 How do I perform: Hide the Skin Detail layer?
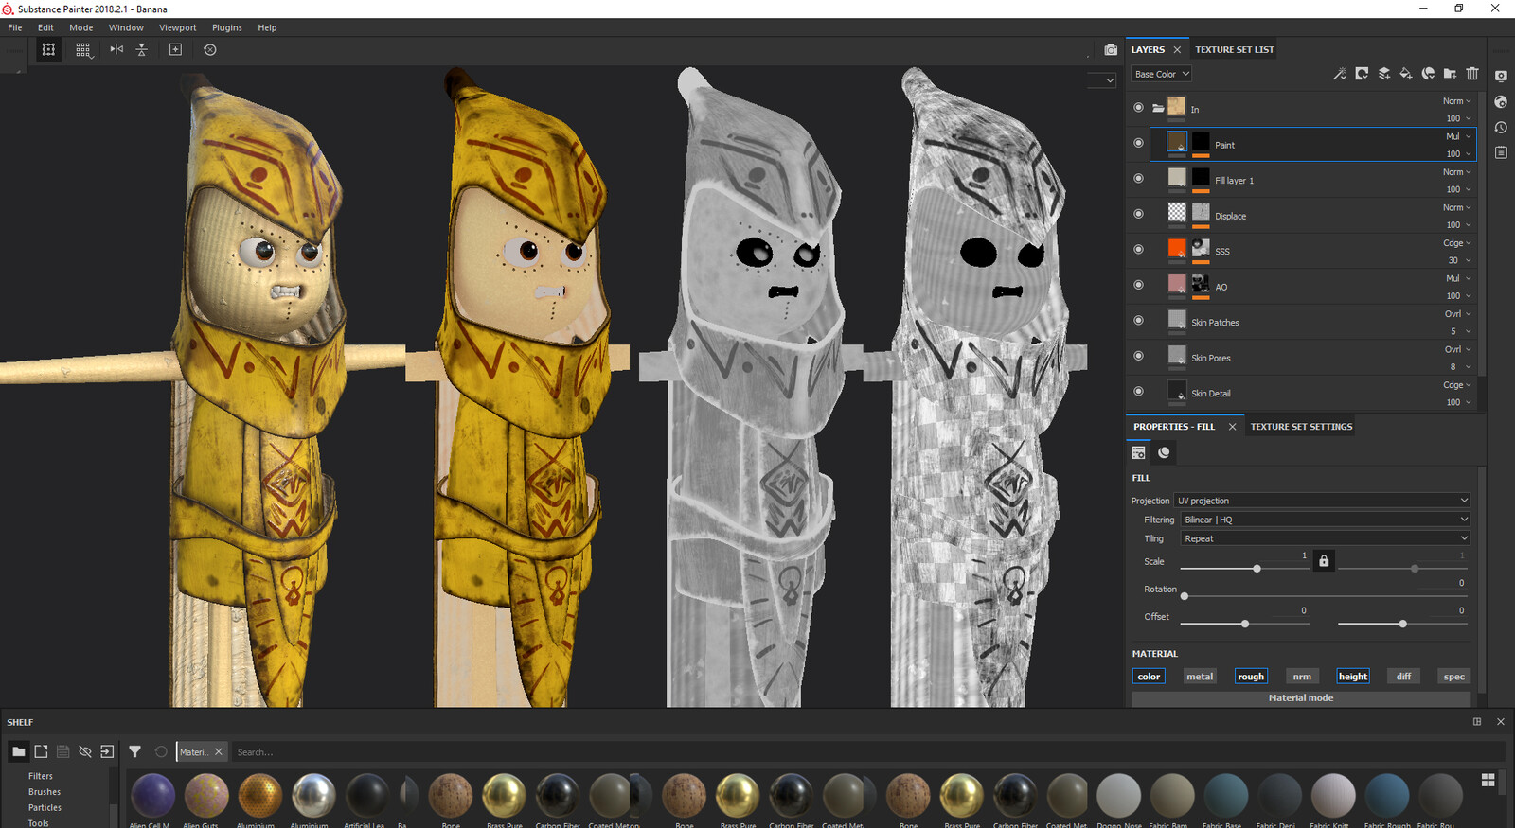pos(1138,391)
